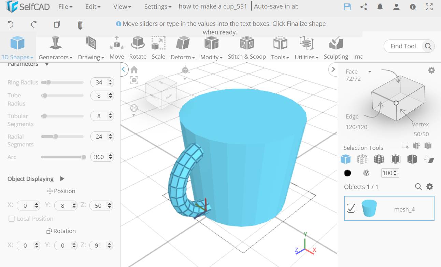Open the Stitch & Scoop tool

pyautogui.click(x=247, y=48)
